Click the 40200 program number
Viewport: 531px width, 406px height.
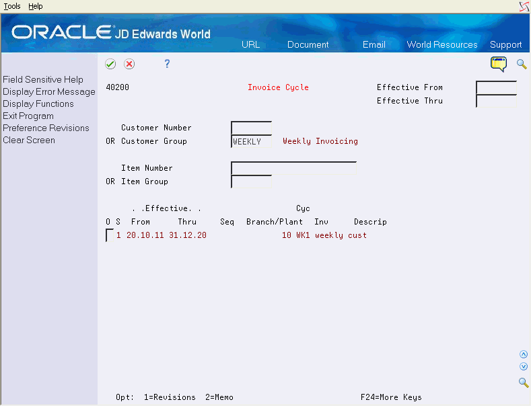click(117, 87)
